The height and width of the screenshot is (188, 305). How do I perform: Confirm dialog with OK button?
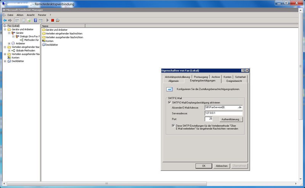click(204, 166)
